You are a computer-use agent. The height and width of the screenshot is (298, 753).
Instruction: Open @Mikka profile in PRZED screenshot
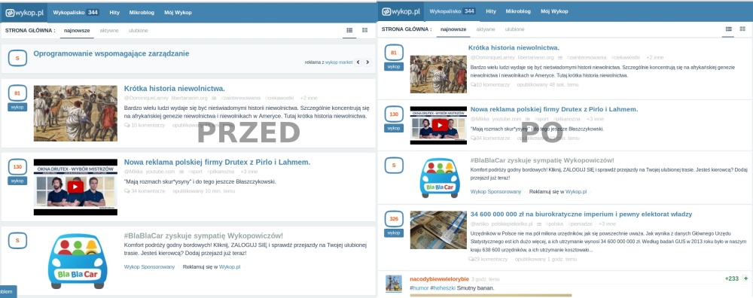tap(133, 172)
